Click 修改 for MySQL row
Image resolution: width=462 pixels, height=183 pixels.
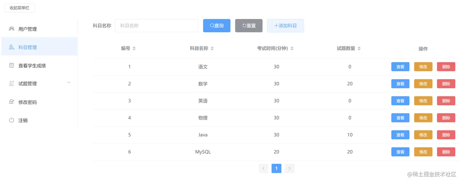point(423,152)
